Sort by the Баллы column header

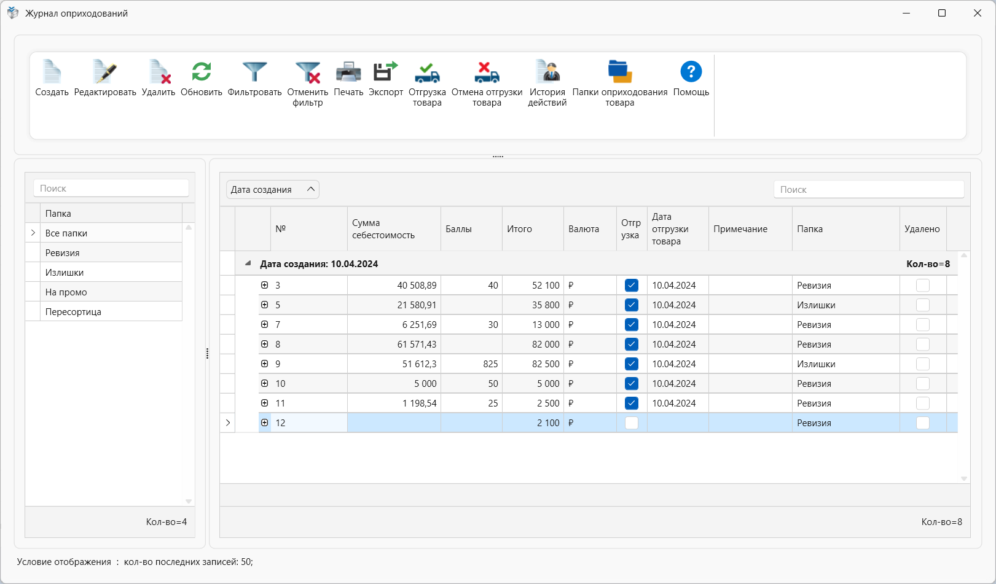471,228
